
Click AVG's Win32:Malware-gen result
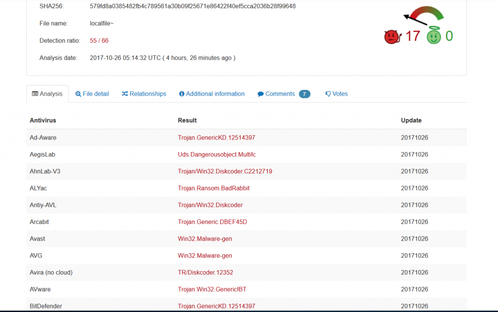point(205,255)
